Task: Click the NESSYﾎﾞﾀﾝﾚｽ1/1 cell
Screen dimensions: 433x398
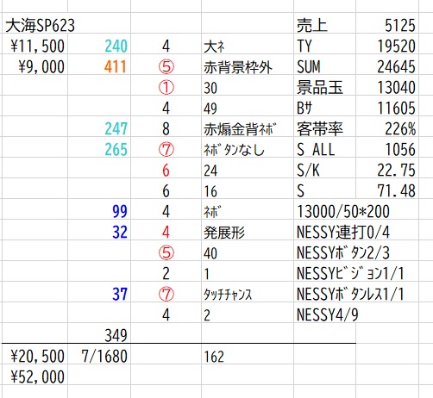Action: pyautogui.click(x=350, y=295)
